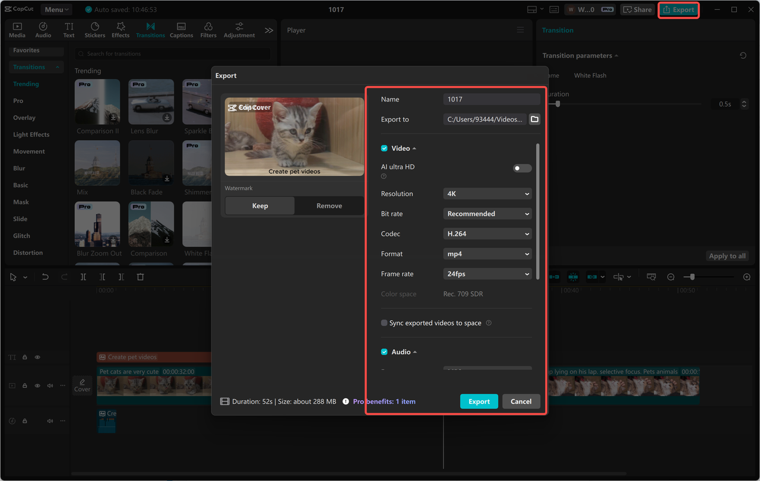Select the Glitch transitions category
The image size is (760, 481).
22,236
